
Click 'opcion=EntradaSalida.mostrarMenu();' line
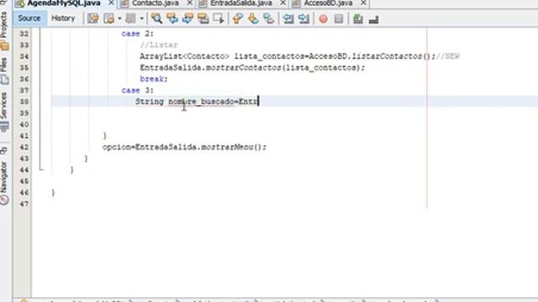click(185, 148)
